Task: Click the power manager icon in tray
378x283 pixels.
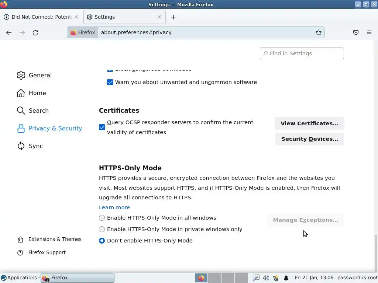Action: click(276, 278)
